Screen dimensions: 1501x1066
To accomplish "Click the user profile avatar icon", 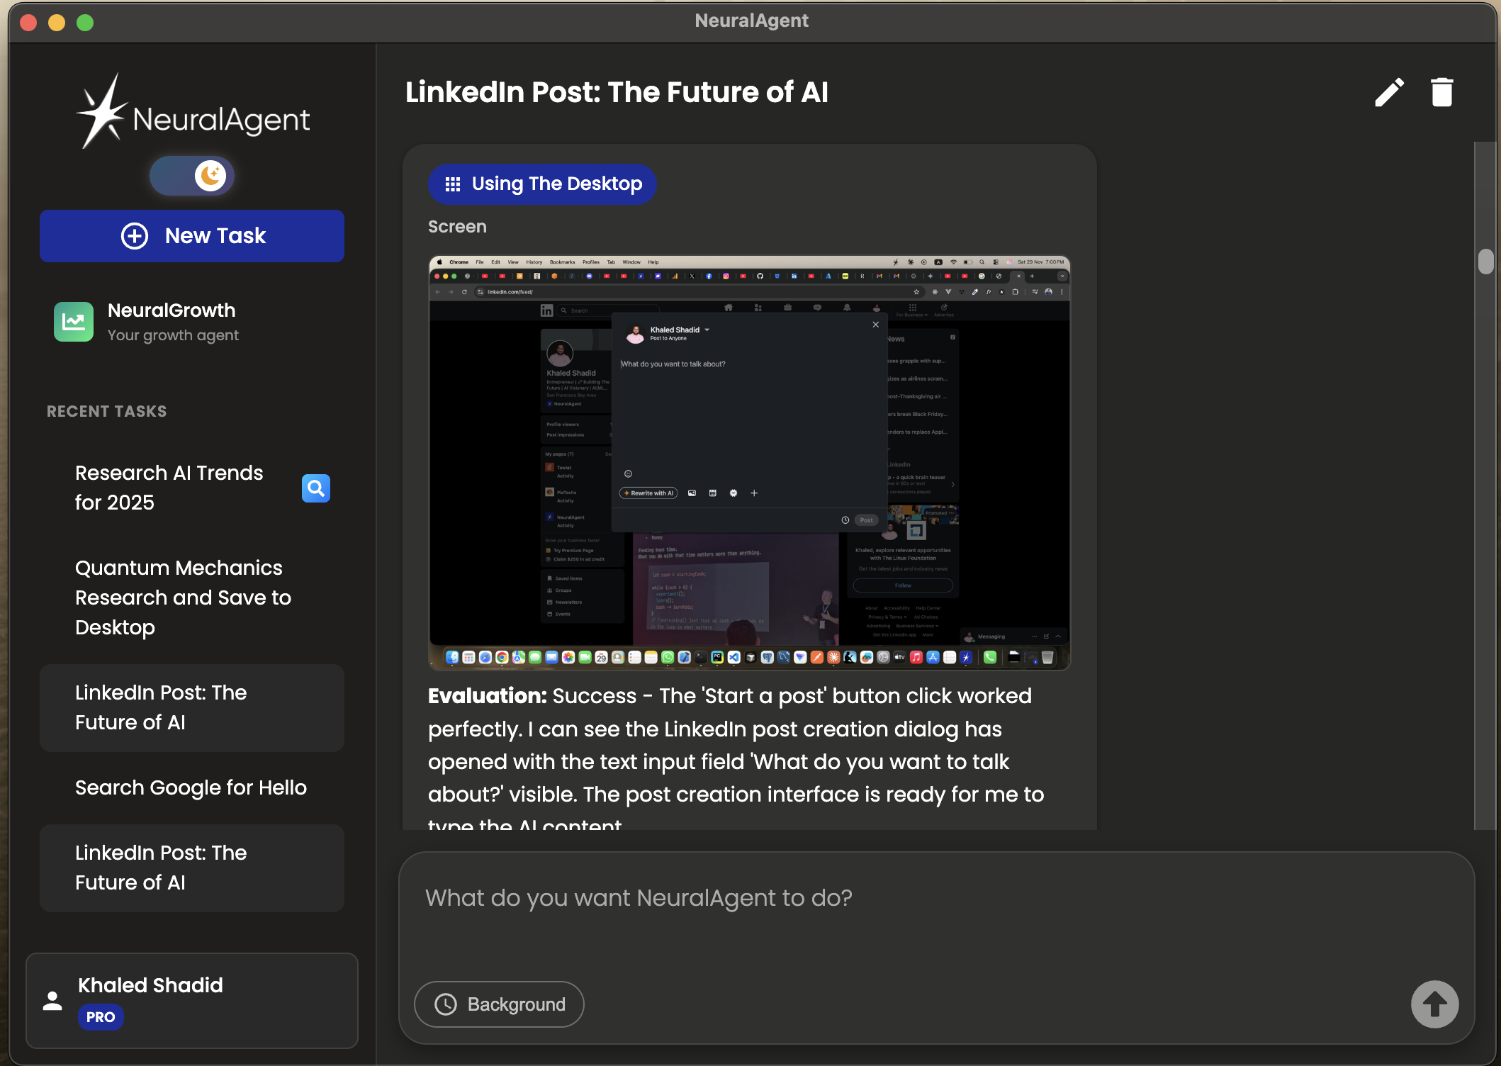I will tap(52, 1000).
